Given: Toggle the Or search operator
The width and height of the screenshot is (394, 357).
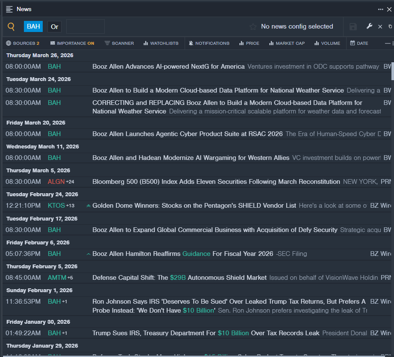Looking at the screenshot, I should pyautogui.click(x=54, y=26).
